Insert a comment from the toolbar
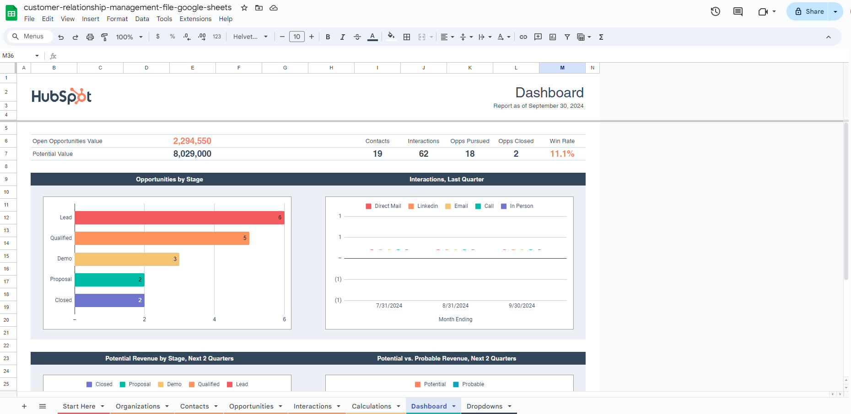851x414 pixels. point(538,37)
